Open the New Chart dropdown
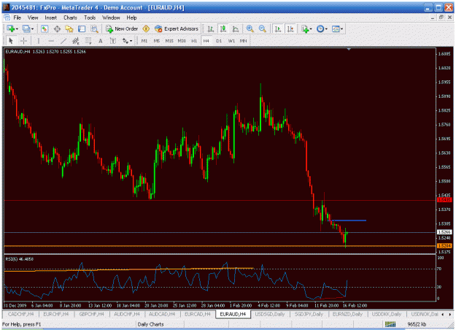Screen dimensions: 456x330 tap(12, 28)
